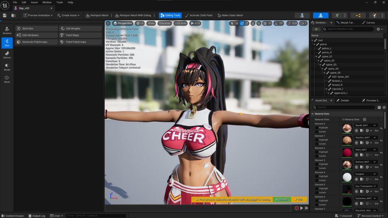This screenshot has width=388, height=218.
Task: Switch to the Details tab
Action: [343, 100]
